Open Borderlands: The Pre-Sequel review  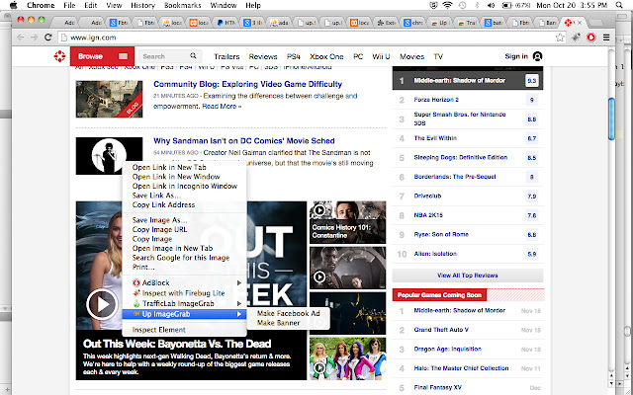click(455, 177)
